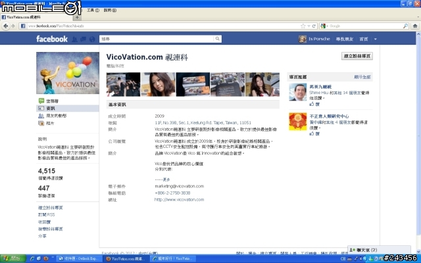Launch Firefox from quick launch bar

tap(45, 258)
